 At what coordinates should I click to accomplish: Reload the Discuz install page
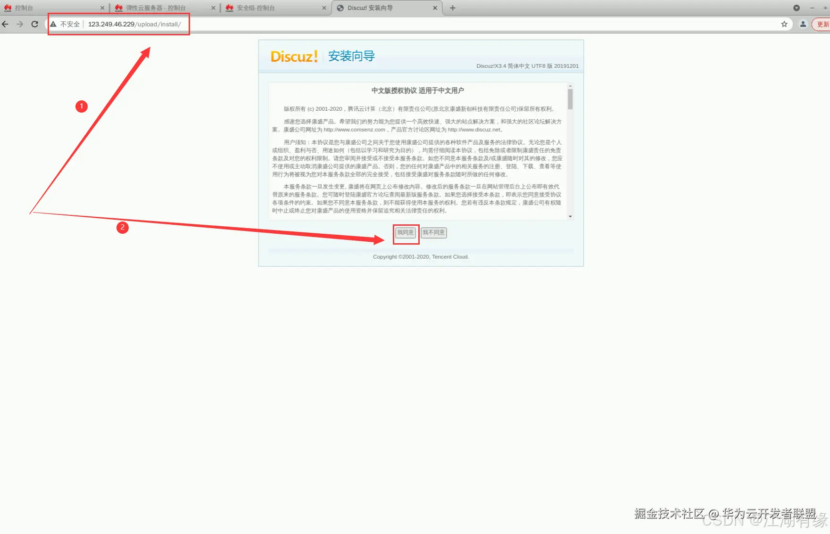[x=35, y=24]
